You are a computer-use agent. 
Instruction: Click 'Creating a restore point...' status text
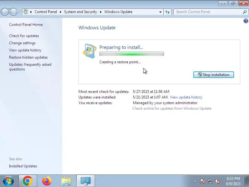[x=120, y=62]
